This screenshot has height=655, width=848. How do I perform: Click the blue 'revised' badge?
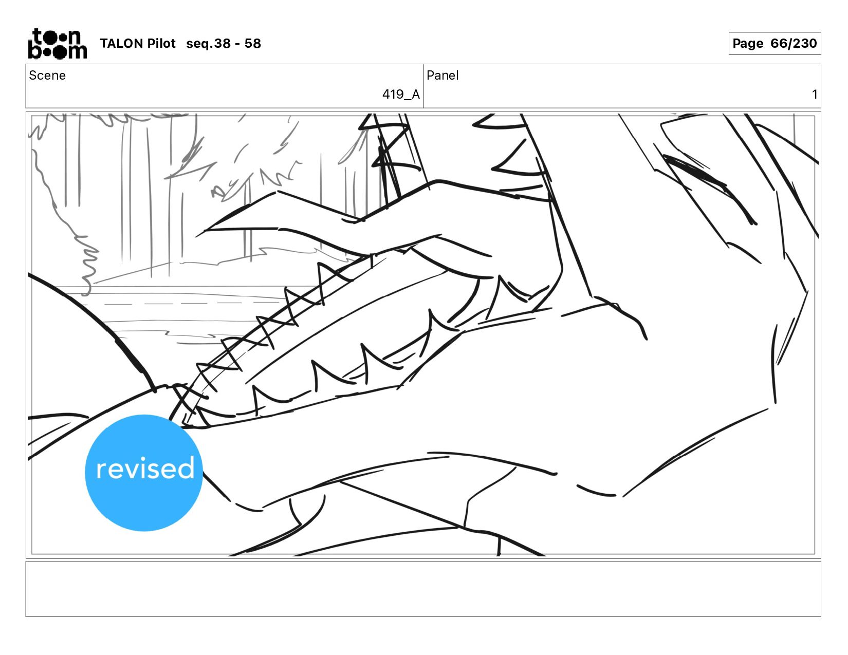click(x=144, y=473)
